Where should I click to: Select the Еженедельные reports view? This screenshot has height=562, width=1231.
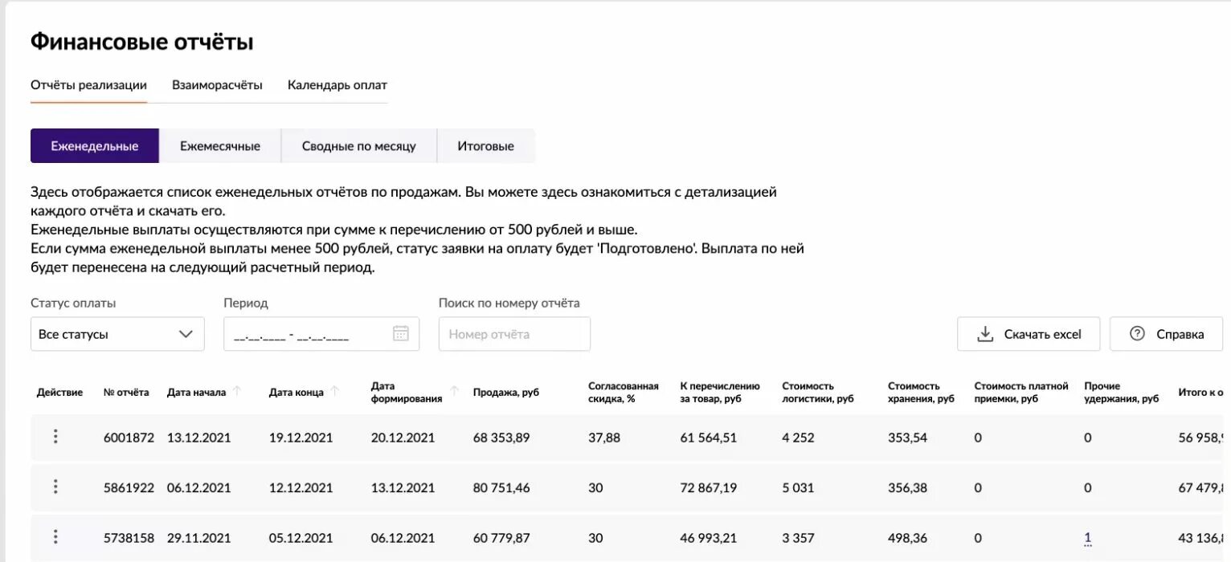pos(95,146)
